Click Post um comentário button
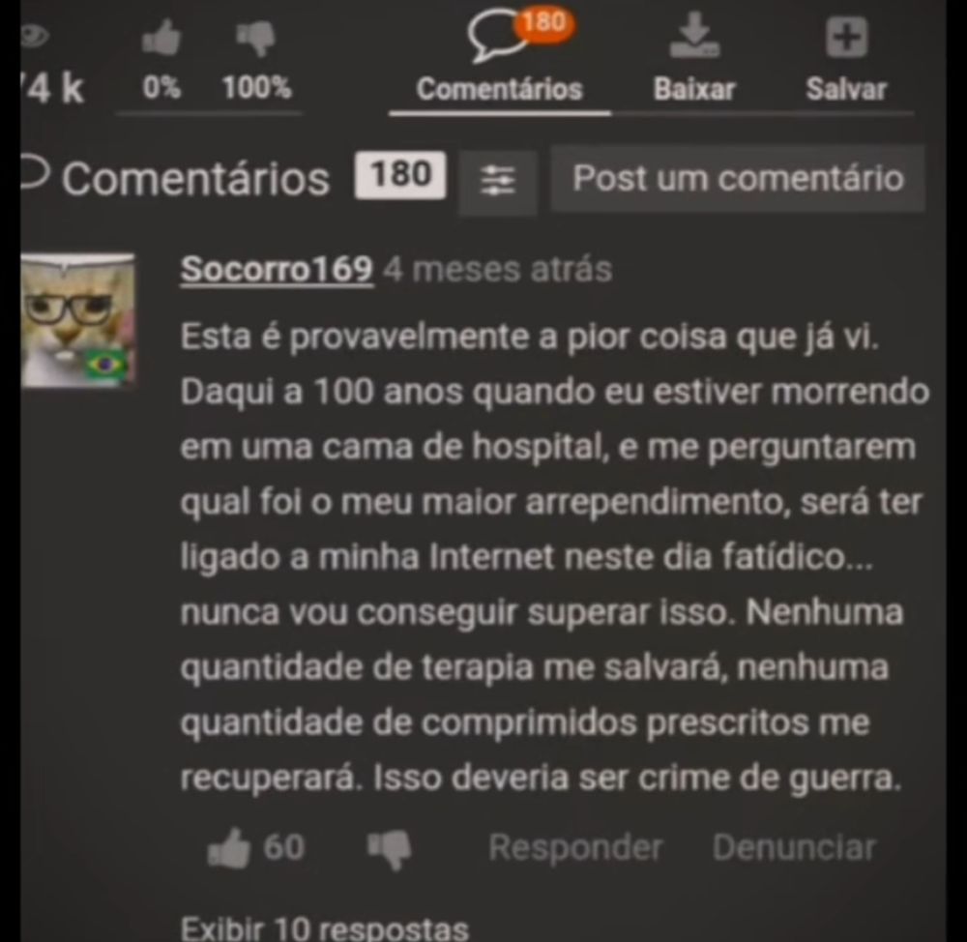Screen dimensions: 967x942 738,179
